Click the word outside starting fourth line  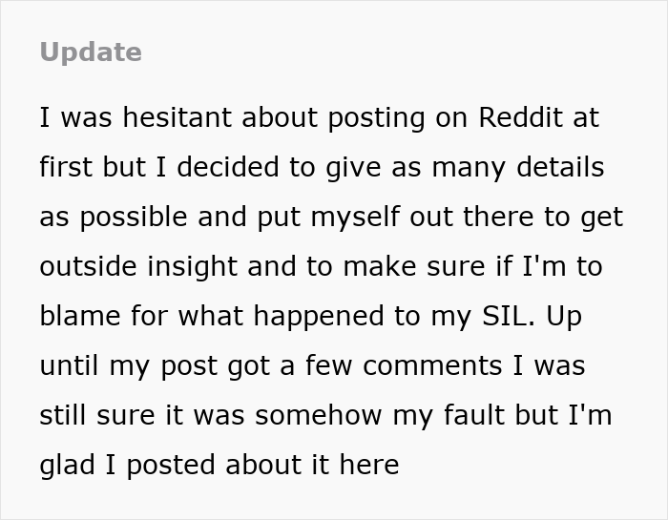[x=88, y=266]
